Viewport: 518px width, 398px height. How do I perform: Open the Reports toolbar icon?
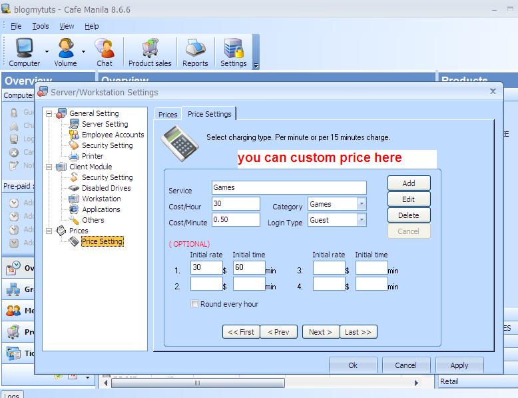click(195, 52)
